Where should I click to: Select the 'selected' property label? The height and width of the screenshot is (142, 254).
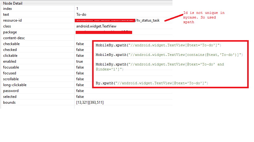click(10, 97)
